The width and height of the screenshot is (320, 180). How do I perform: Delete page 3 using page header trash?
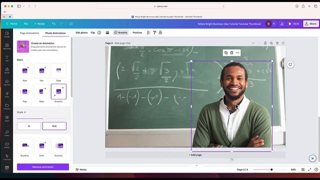click(x=277, y=43)
